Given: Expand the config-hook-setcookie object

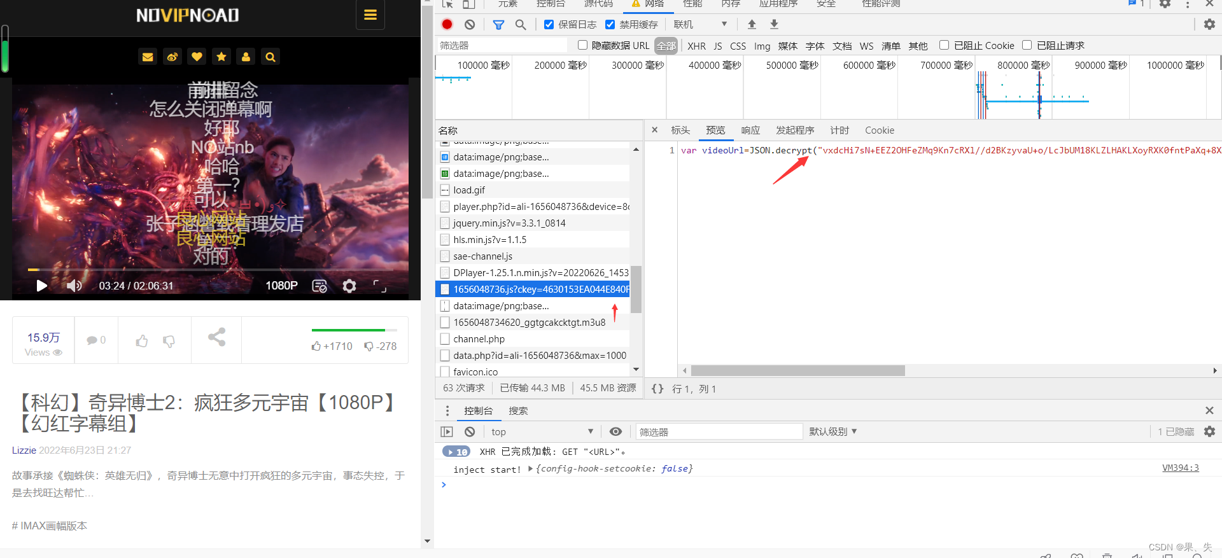Looking at the screenshot, I should point(531,469).
